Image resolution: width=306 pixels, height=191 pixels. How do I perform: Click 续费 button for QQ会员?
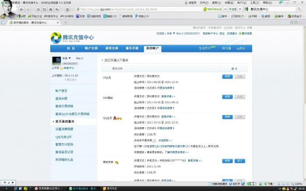click(227, 117)
